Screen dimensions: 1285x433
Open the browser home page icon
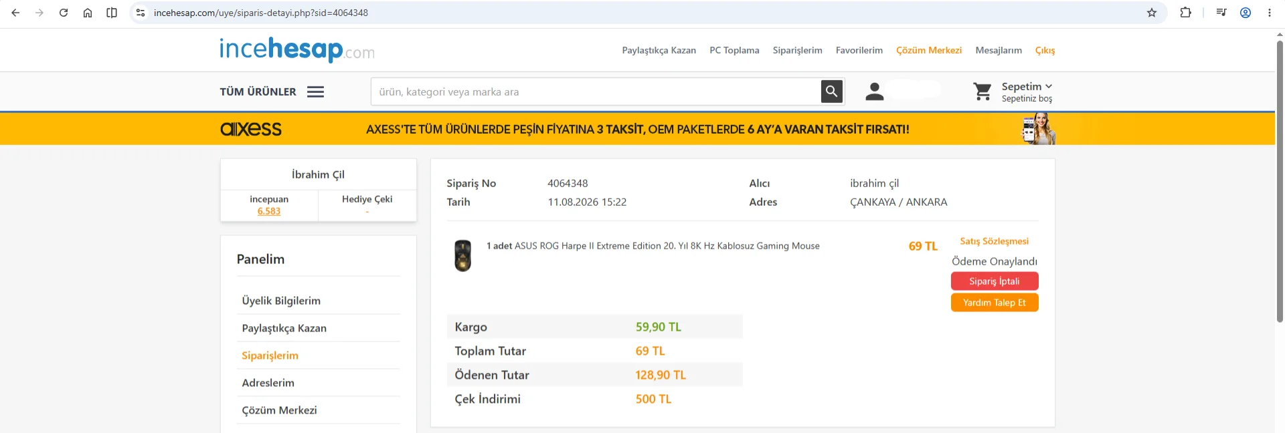coord(88,13)
